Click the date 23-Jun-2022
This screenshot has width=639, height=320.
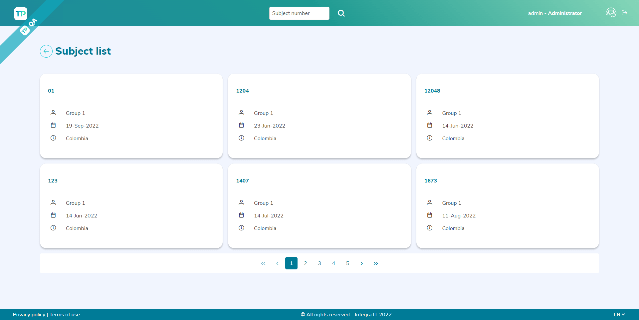tap(270, 126)
